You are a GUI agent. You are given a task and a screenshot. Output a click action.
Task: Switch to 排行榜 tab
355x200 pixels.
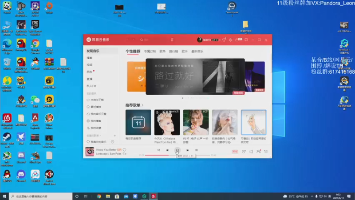(174, 52)
